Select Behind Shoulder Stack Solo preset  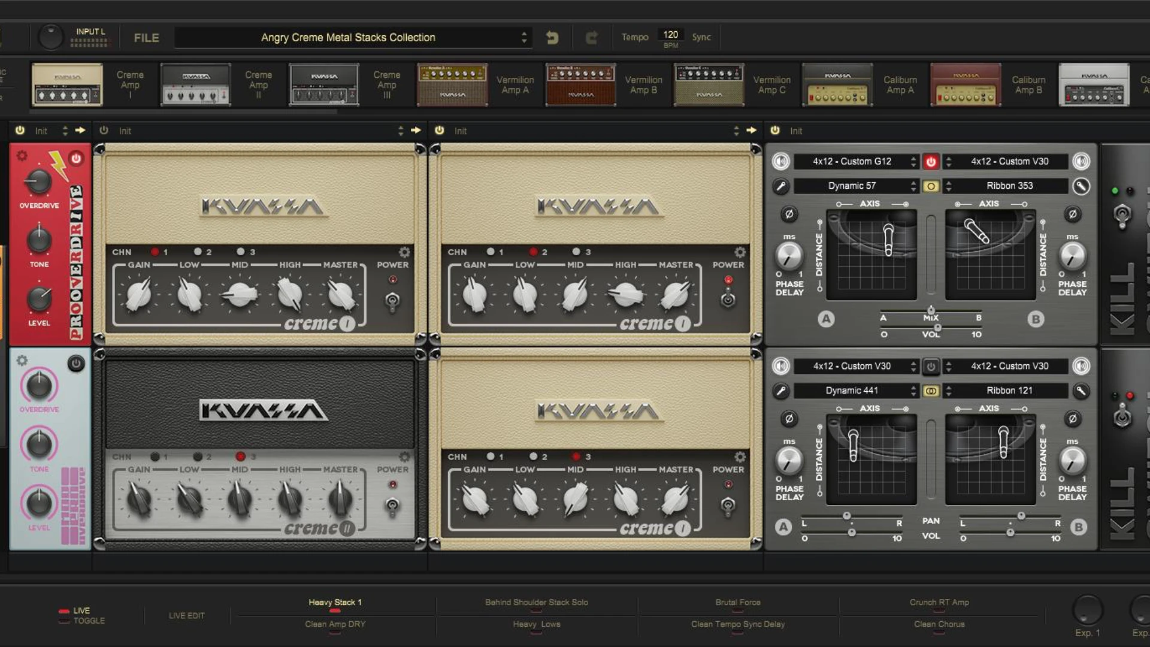pyautogui.click(x=537, y=602)
